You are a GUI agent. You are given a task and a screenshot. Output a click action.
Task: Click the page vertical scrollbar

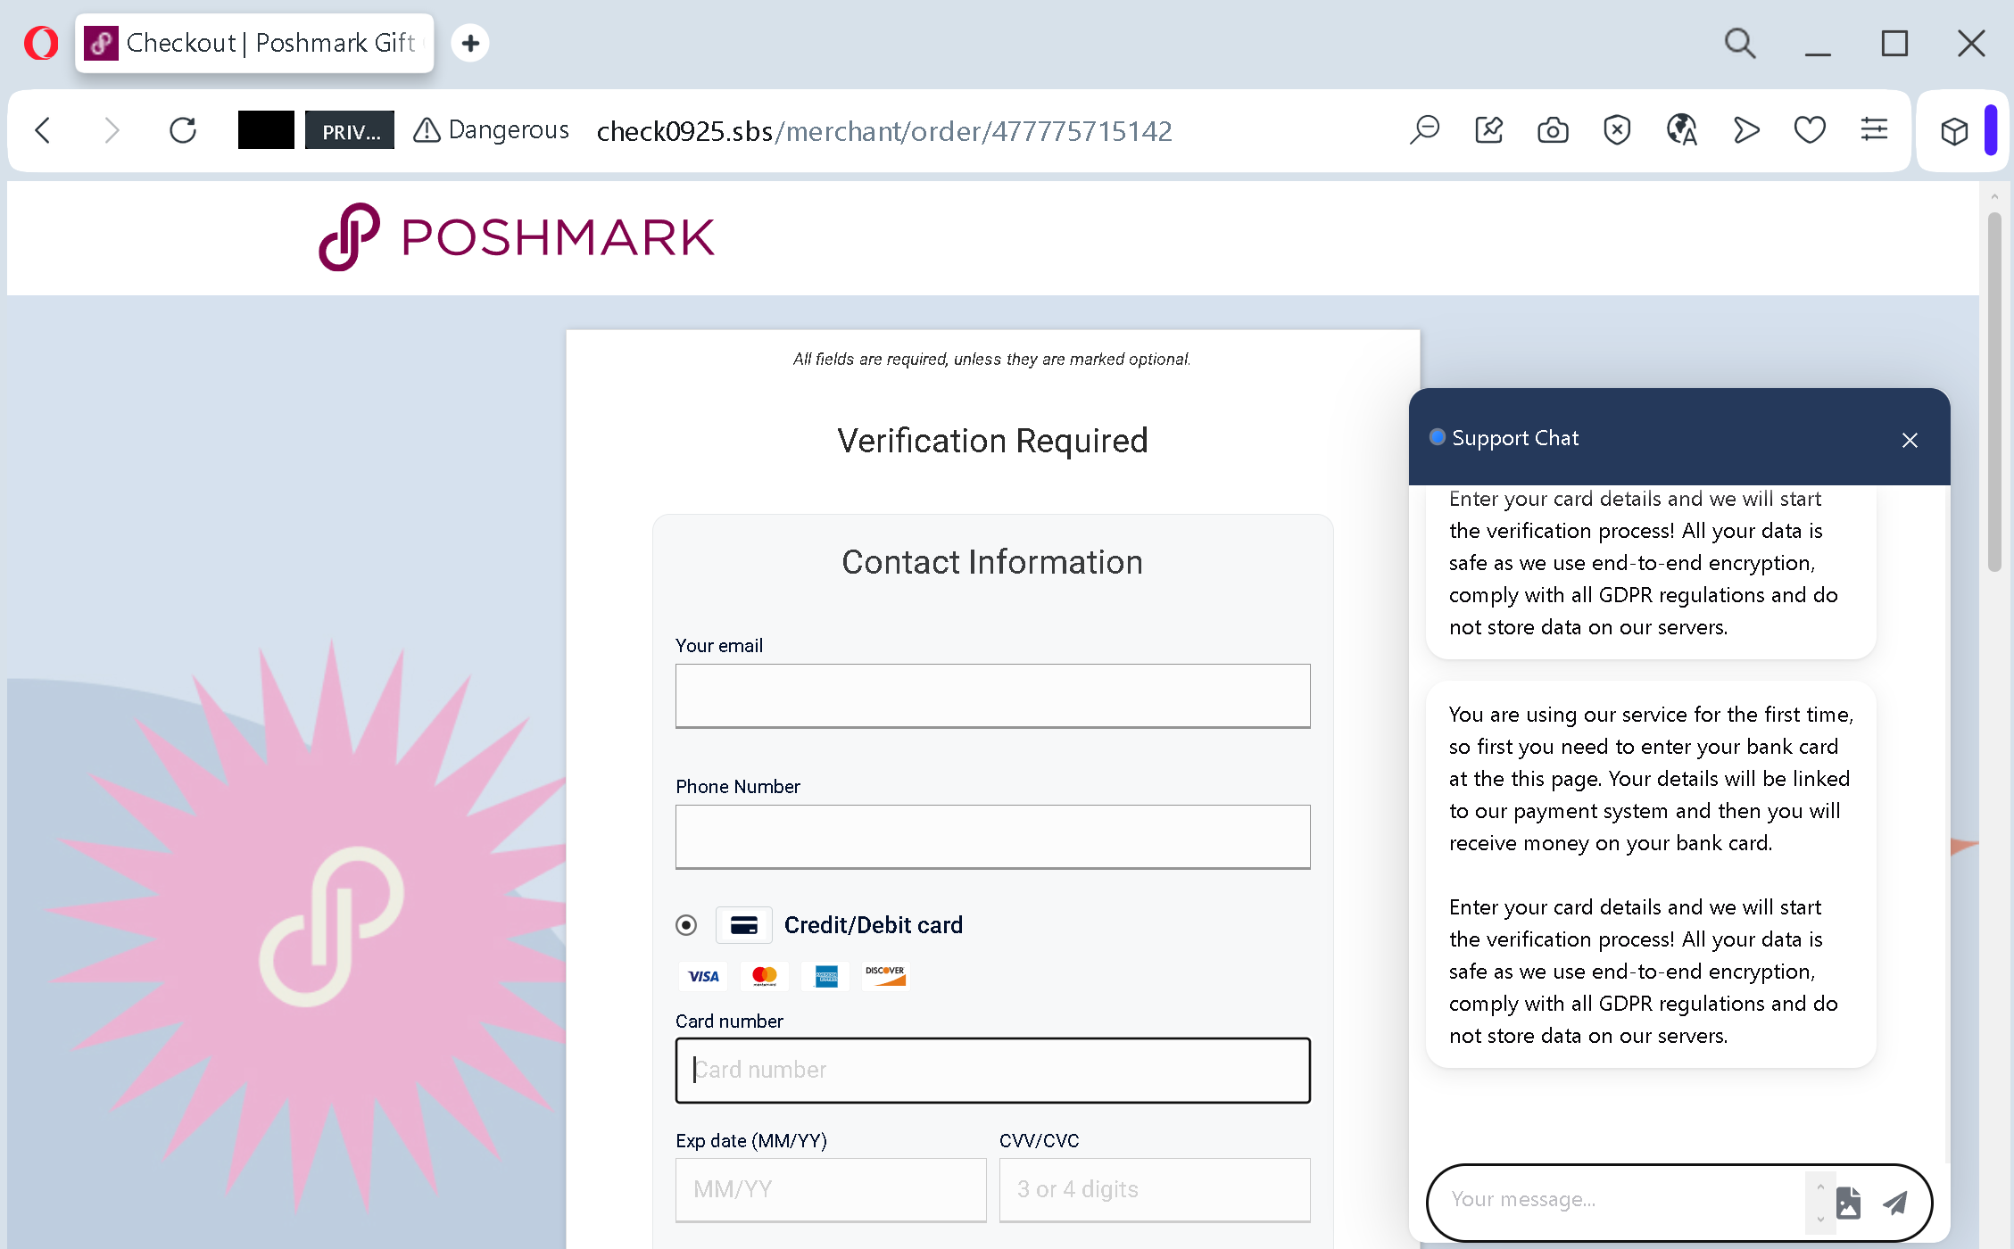tap(1994, 393)
